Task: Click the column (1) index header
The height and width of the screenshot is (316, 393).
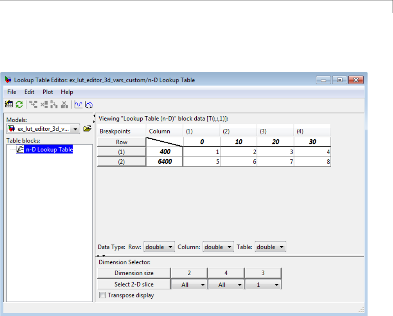Action: 202,131
